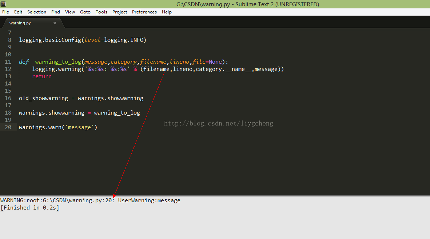Click line number 13 in gutter
430x239 pixels.
click(x=8, y=76)
